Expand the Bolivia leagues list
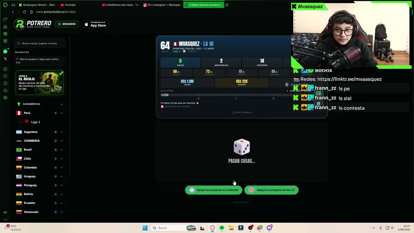Image resolution: width=414 pixels, height=233 pixels. (x=61, y=194)
